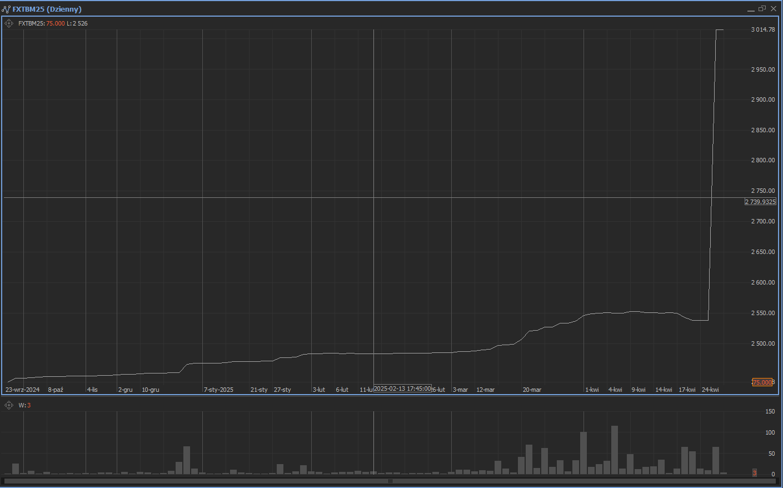
Task: Click the 7-sty-2025 date on time axis
Action: coord(218,390)
